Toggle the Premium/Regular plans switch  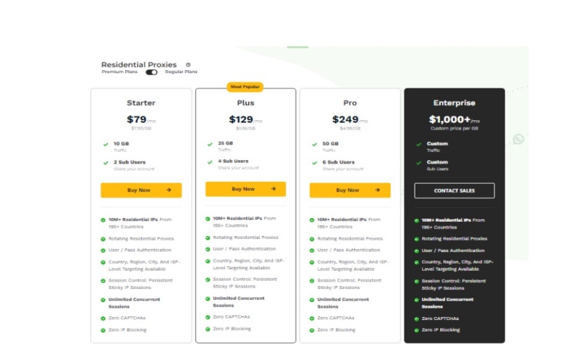pos(151,72)
